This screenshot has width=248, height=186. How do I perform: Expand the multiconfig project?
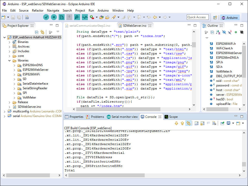(x=4, y=112)
